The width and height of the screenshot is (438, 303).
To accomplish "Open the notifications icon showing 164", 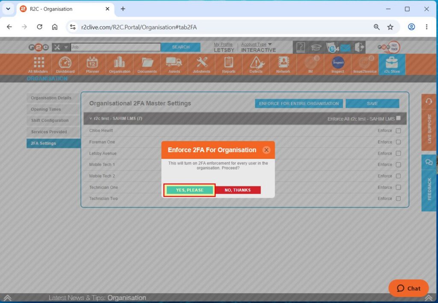I will click(332, 48).
